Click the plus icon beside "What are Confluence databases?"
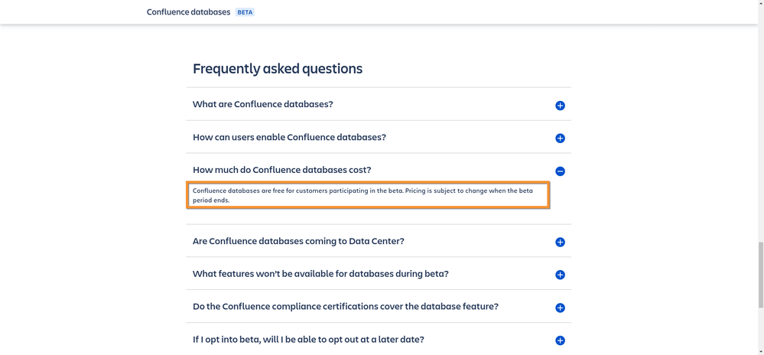 560,106
